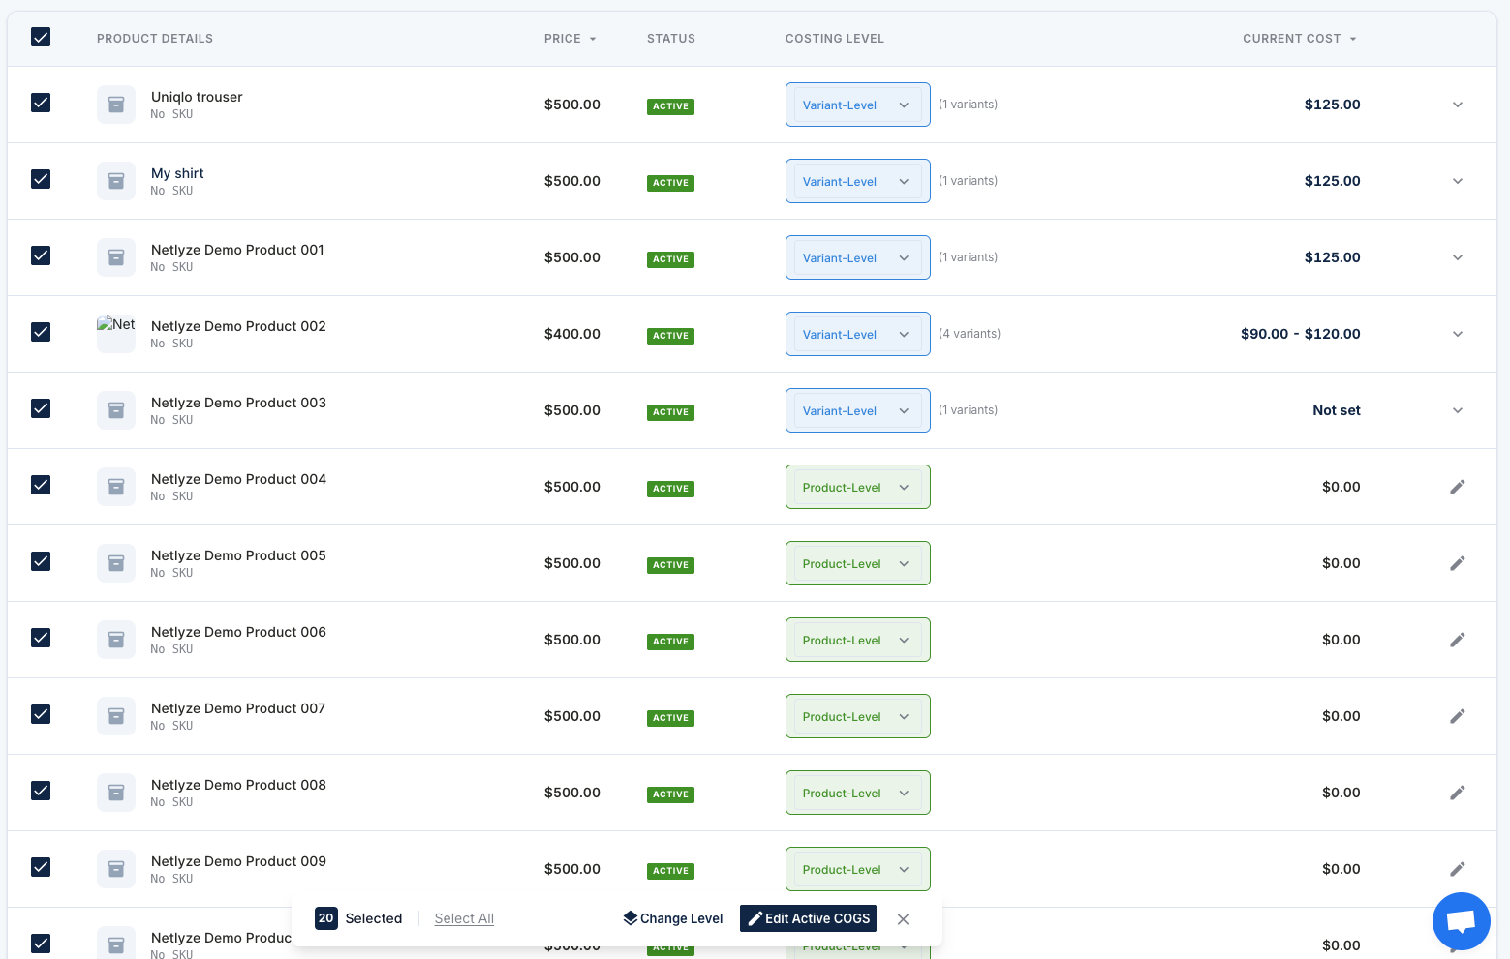Open costing level dropdown for Uniqlo trouser

pos(857,105)
